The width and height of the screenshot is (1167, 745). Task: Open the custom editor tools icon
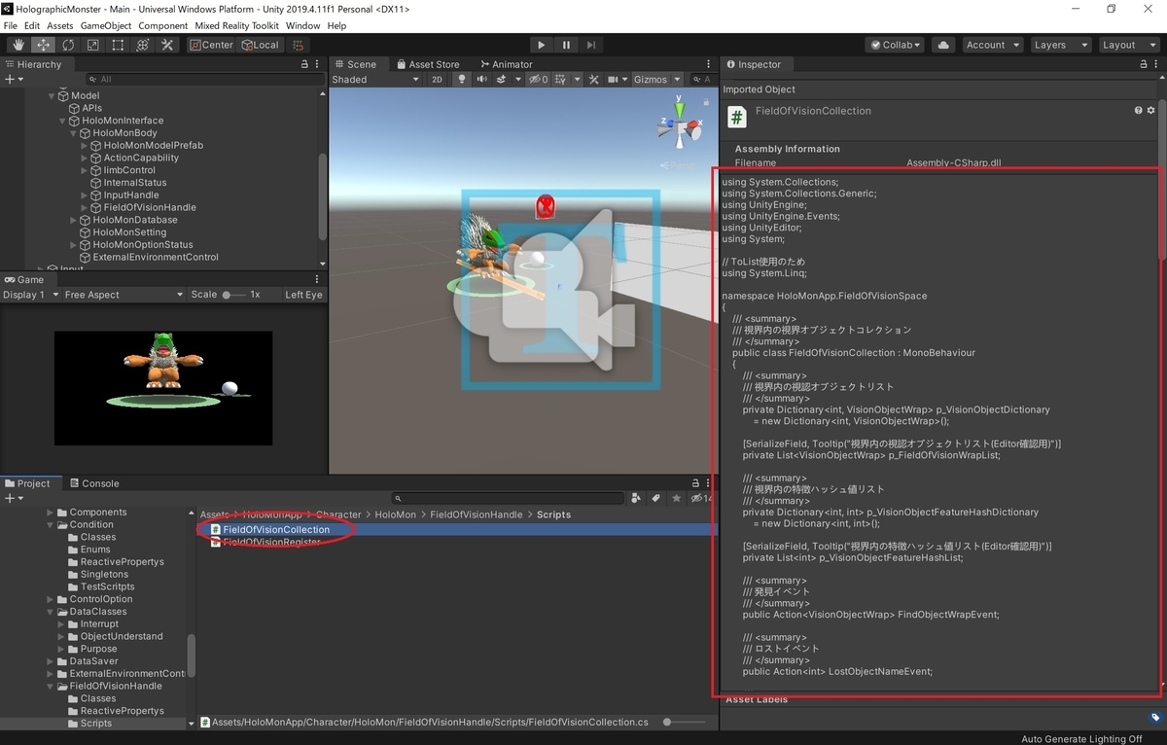(167, 45)
